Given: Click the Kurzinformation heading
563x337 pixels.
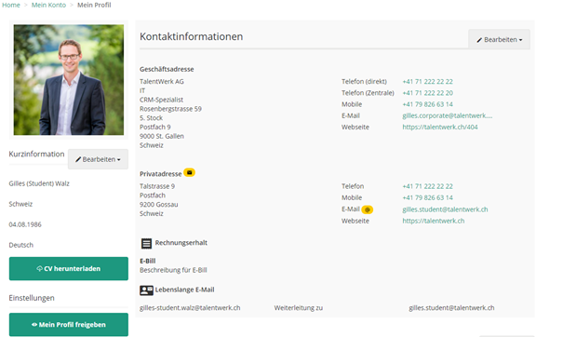Looking at the screenshot, I should tap(36, 155).
